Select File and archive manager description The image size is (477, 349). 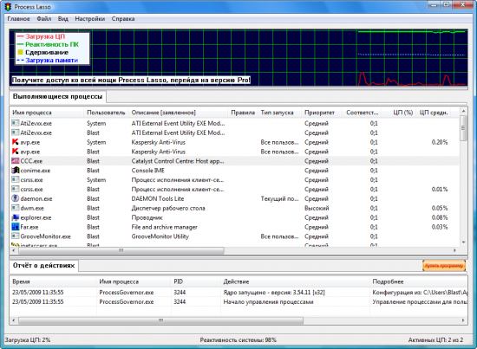(x=164, y=227)
